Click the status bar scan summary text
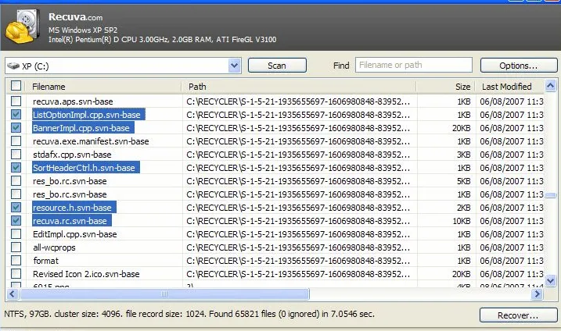The height and width of the screenshot is (331, 561). pos(189,314)
